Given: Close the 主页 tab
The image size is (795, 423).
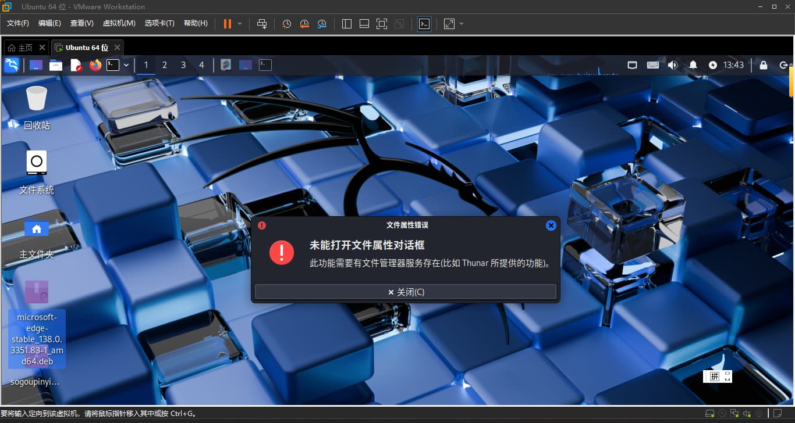Looking at the screenshot, I should [x=42, y=48].
